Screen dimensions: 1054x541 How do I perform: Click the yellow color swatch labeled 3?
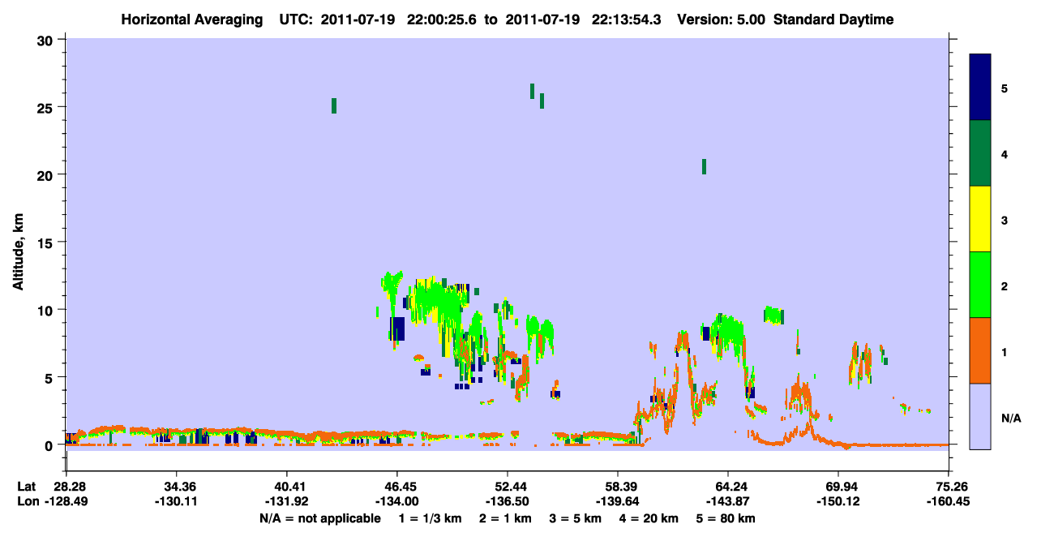click(980, 219)
